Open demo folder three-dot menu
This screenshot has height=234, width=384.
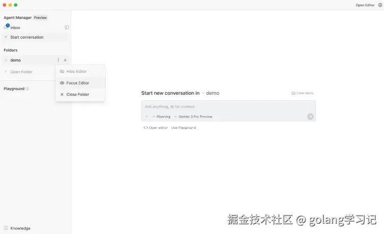point(58,60)
